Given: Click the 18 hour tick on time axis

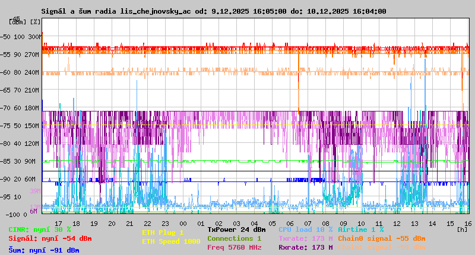Looking at the screenshot, I should pos(94,223).
